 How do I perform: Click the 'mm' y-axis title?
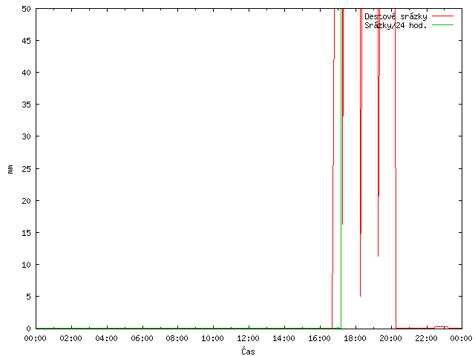pos(10,169)
